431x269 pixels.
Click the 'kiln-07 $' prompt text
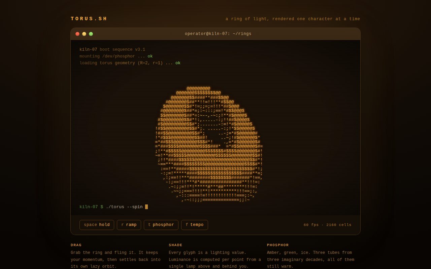click(x=91, y=207)
